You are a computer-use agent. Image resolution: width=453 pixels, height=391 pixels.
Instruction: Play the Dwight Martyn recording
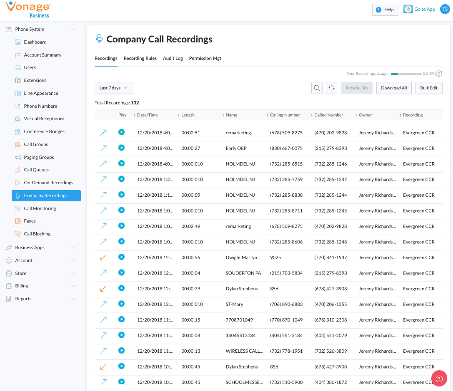tap(121, 257)
